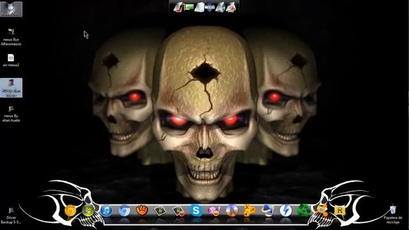Click the yellow puzzle-piece icon in dock
Viewport: 409px width, 230px height.
[x=250, y=210]
